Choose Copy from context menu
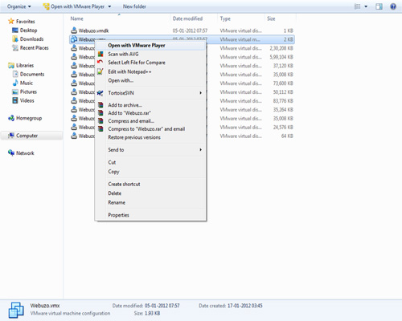This screenshot has width=402, height=321. pos(113,172)
